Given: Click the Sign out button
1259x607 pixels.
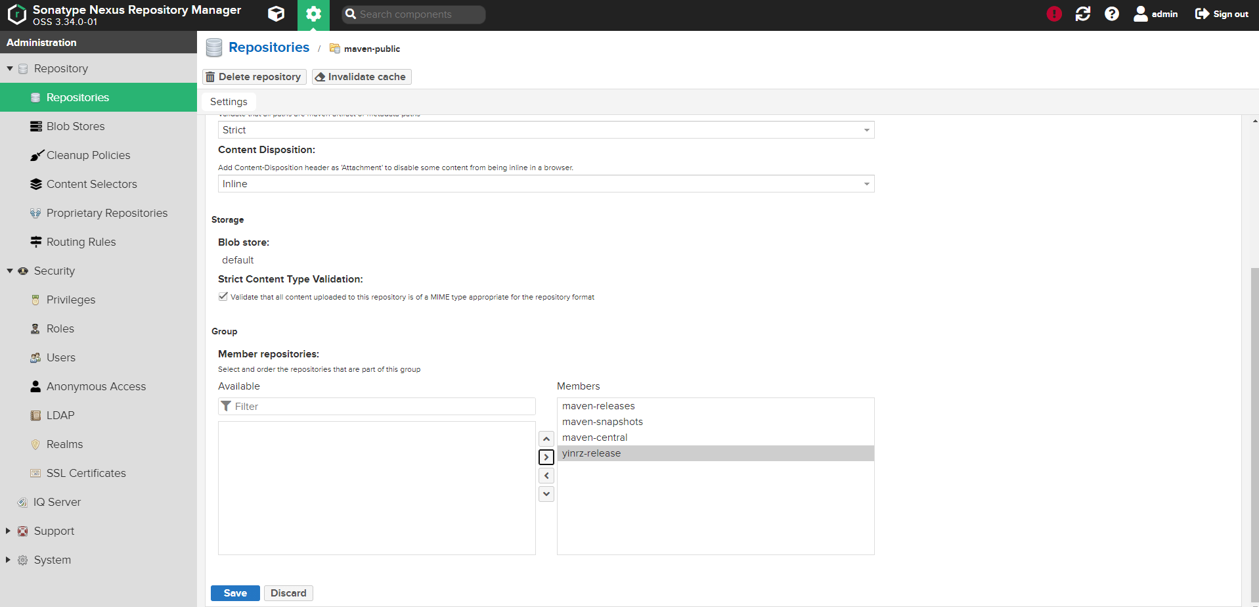Looking at the screenshot, I should click(x=1222, y=14).
